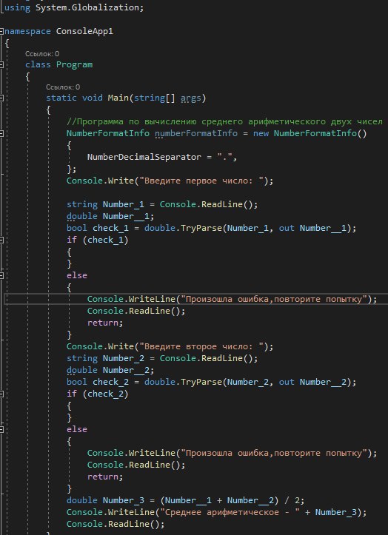Click the 'if (check_1)' condition
Viewport: 388px width, 535px height.
[97, 240]
